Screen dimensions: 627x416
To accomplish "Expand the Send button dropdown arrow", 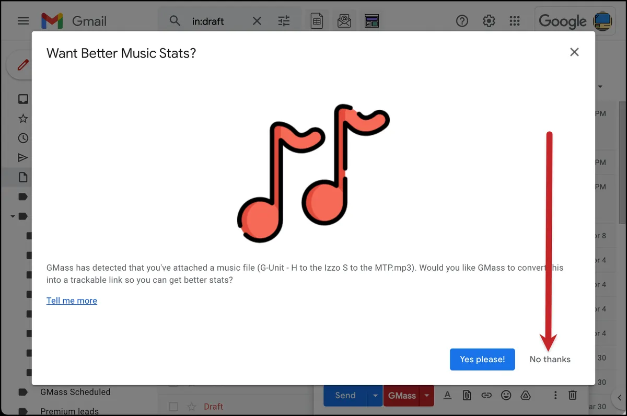I will (375, 396).
